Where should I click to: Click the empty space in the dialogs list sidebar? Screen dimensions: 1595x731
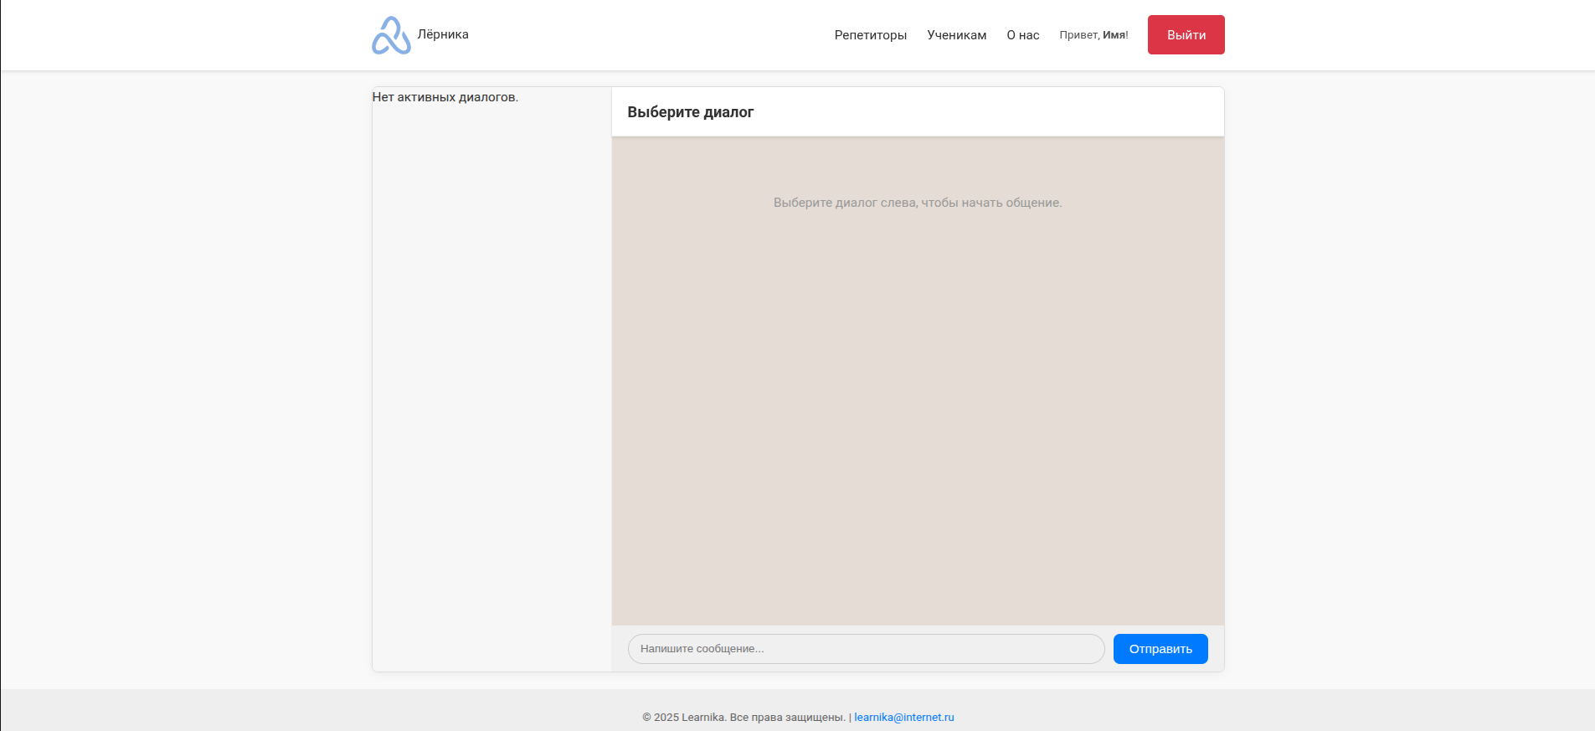point(491,377)
